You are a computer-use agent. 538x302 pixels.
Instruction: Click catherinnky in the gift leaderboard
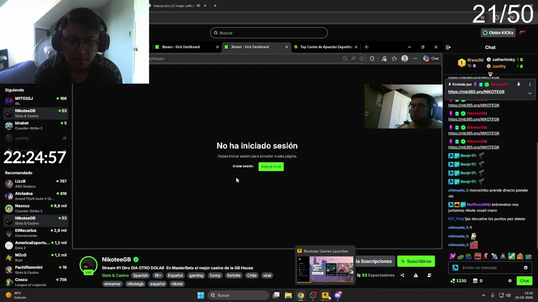coord(504,60)
